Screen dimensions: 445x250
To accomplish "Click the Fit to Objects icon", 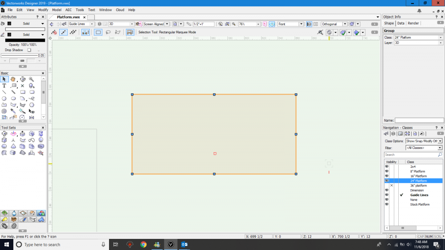I will [x=227, y=24].
